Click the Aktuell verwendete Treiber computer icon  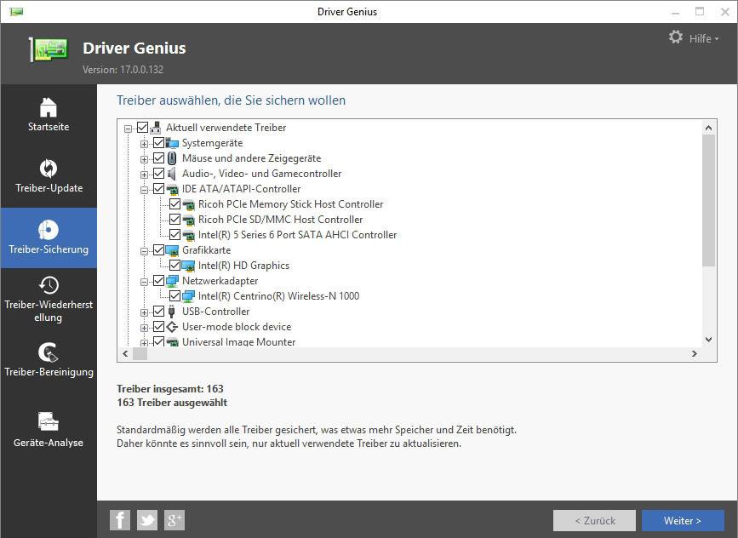pos(157,128)
